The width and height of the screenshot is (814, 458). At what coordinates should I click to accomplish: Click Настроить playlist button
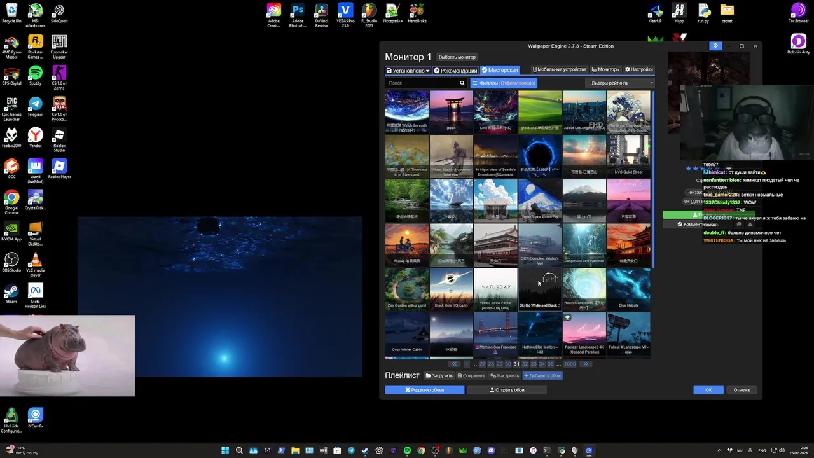click(504, 375)
